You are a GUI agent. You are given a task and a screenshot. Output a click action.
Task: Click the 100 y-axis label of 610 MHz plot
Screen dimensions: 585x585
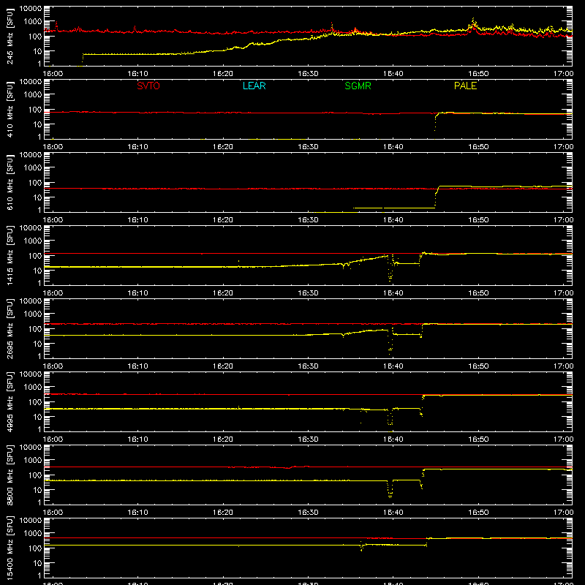(x=35, y=183)
